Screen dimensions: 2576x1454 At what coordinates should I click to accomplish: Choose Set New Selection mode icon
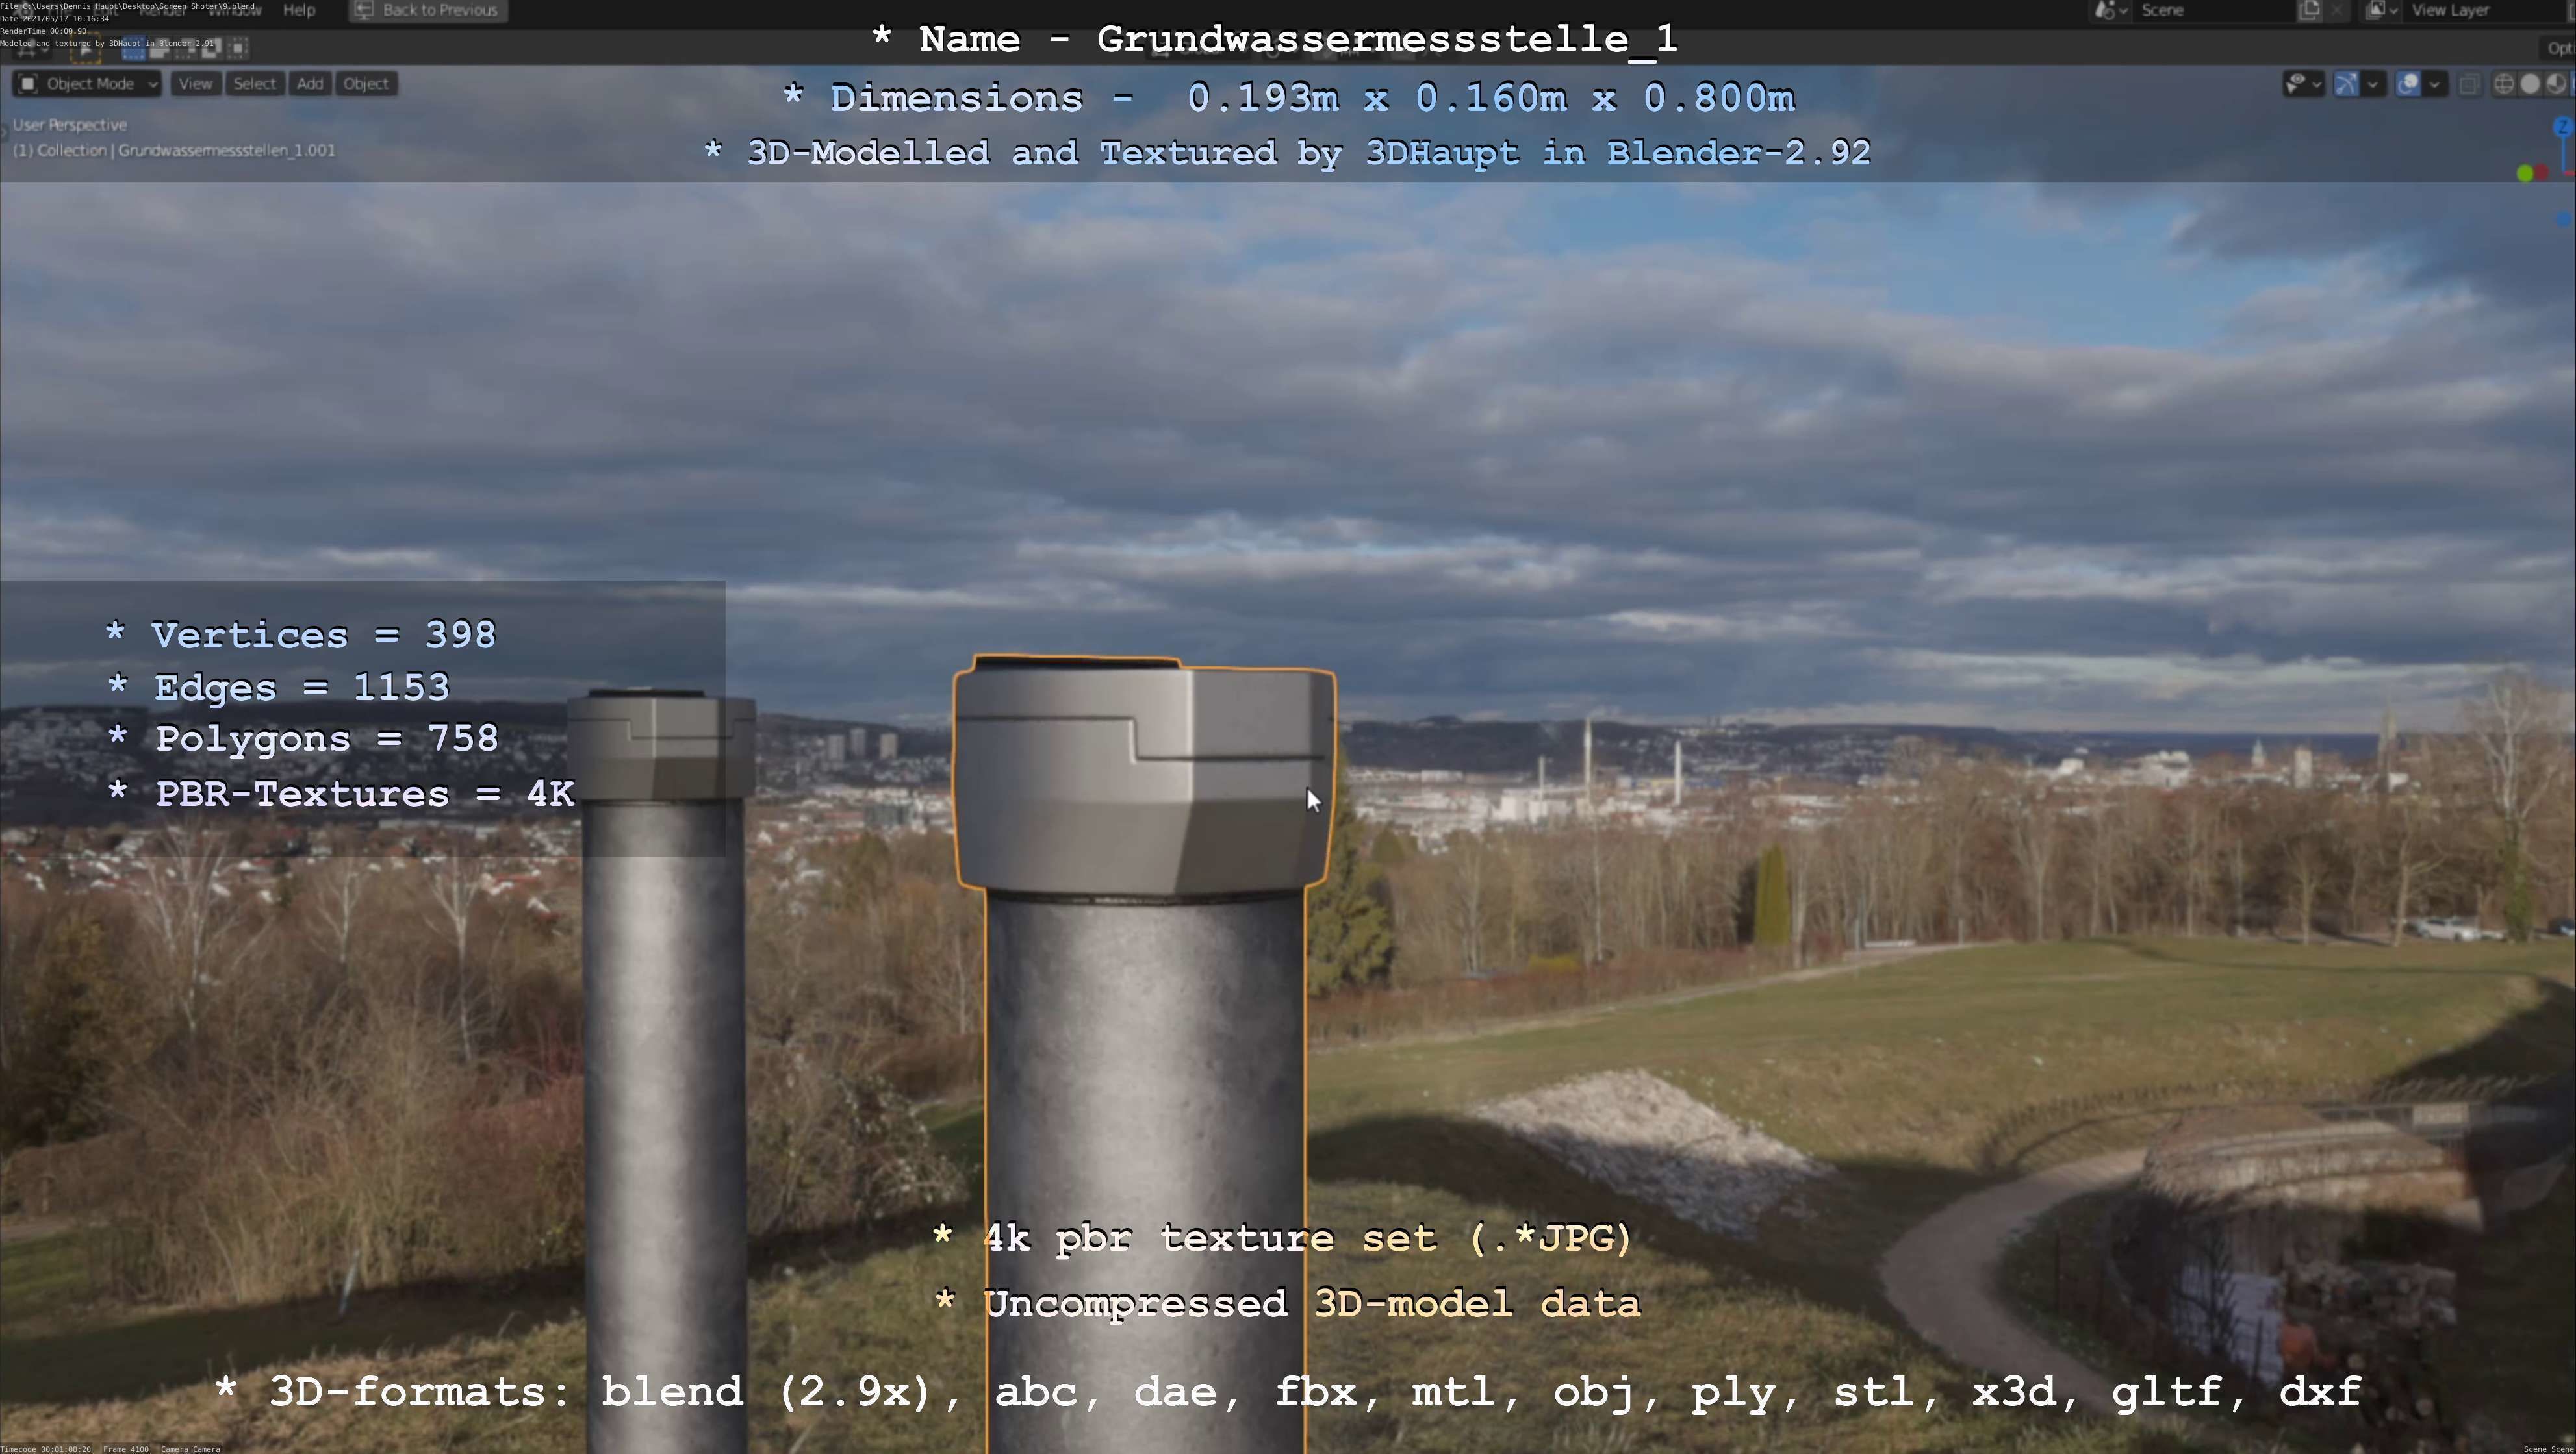click(x=134, y=48)
